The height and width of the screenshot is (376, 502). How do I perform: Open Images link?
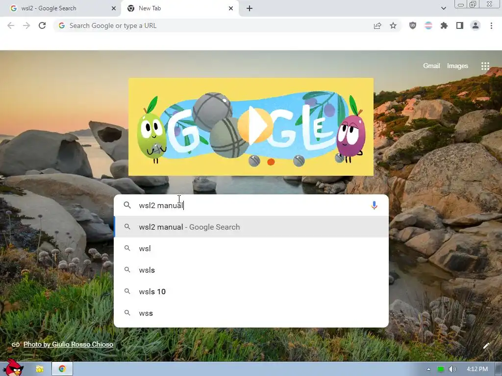coord(457,66)
